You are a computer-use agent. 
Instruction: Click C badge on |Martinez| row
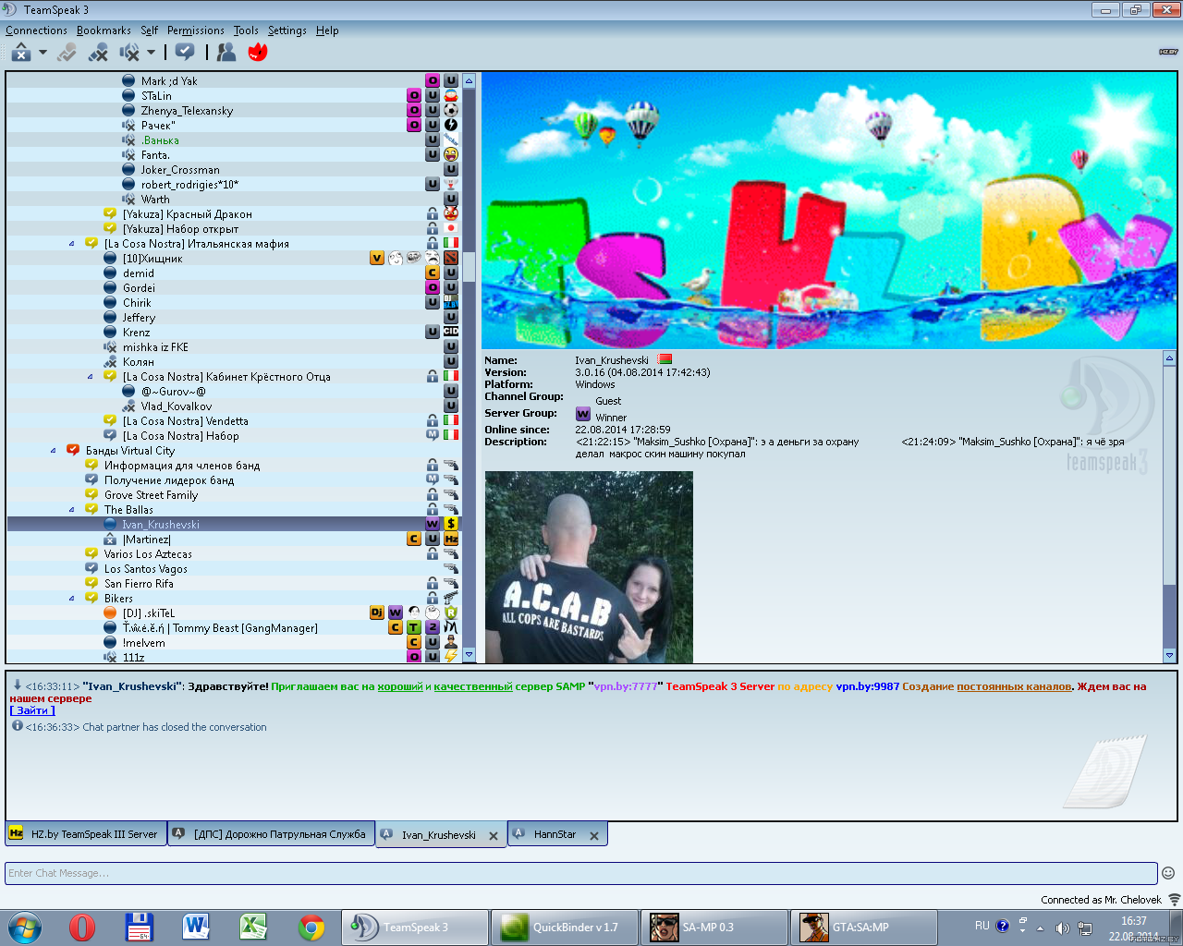tap(414, 539)
